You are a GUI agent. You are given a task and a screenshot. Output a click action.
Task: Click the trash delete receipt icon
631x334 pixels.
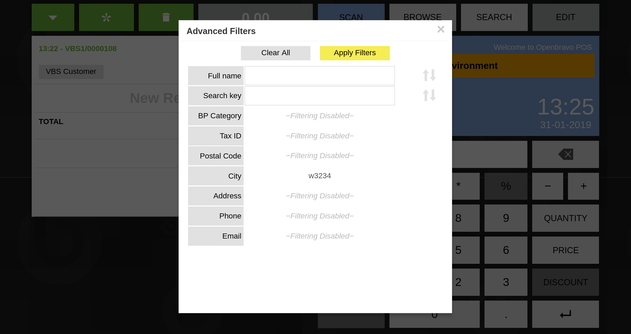point(166,17)
